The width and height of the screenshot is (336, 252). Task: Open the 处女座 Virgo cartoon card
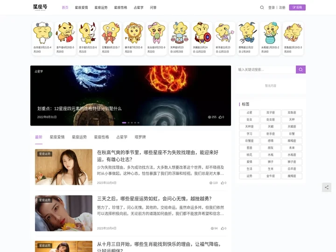point(156,39)
